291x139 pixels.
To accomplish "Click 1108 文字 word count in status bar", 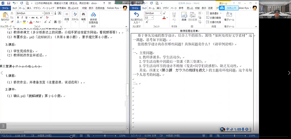I will point(21,136).
